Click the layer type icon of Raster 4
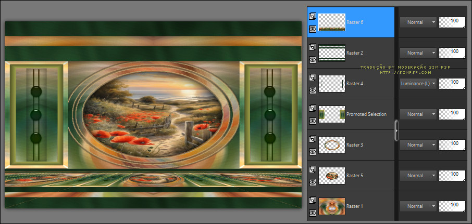The width and height of the screenshot is (472, 224). (x=313, y=77)
